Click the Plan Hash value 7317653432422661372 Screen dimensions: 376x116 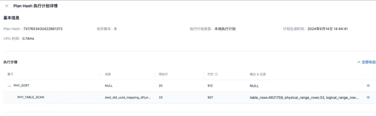click(x=43, y=29)
